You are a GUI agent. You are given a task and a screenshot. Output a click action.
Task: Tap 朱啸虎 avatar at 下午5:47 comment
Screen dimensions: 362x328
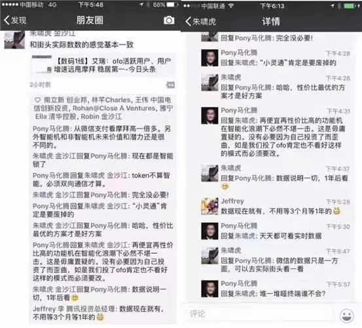coord(209,256)
